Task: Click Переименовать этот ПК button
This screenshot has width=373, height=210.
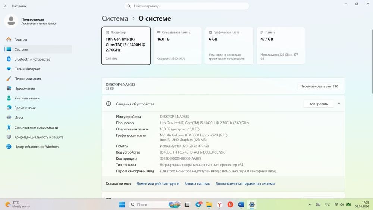Action: point(319,86)
